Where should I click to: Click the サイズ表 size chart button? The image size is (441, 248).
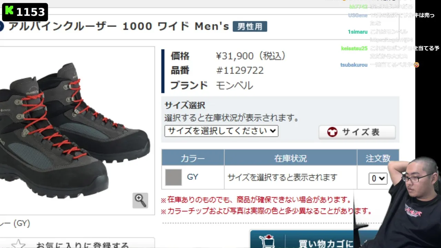click(357, 132)
